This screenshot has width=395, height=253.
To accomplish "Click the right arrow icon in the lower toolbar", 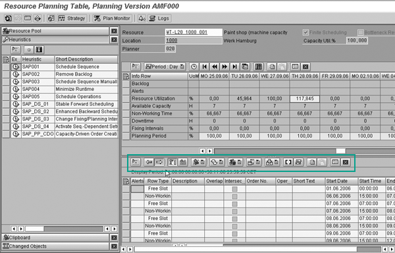I will tap(159, 162).
